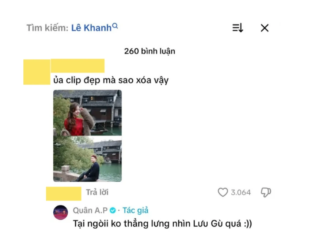Select the 260 bình luận header

tap(149, 51)
